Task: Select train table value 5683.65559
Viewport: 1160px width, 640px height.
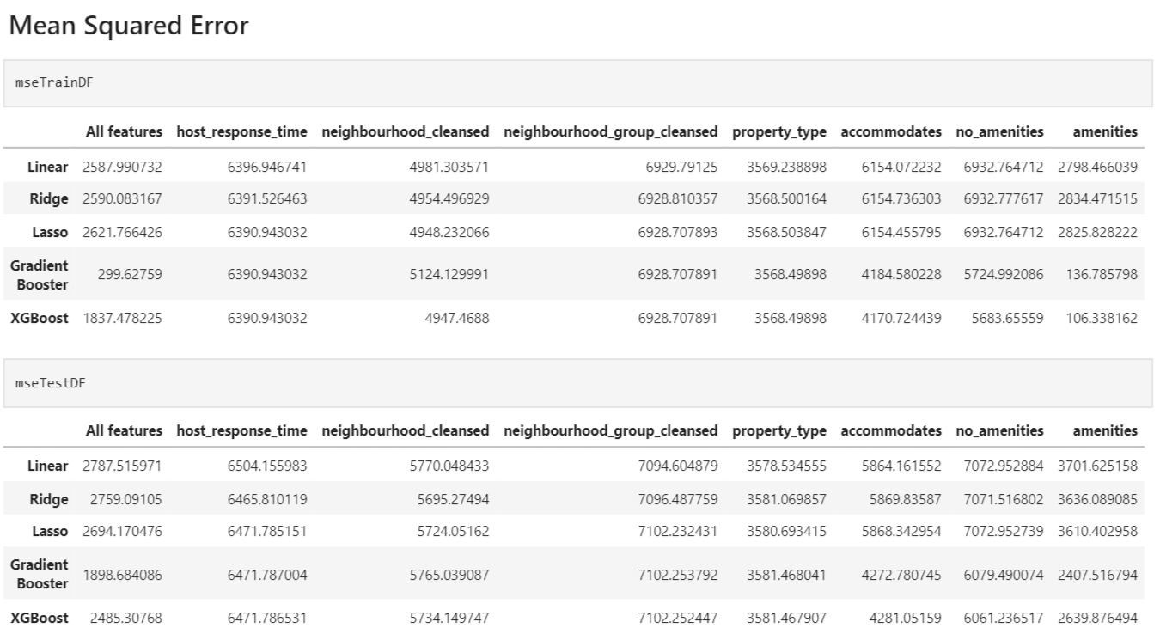Action: tap(1008, 318)
